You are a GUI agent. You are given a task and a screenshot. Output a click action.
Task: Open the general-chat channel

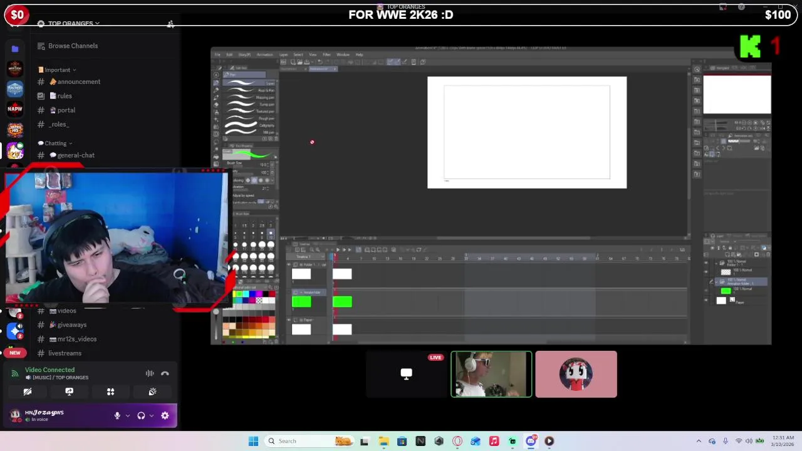[76, 155]
